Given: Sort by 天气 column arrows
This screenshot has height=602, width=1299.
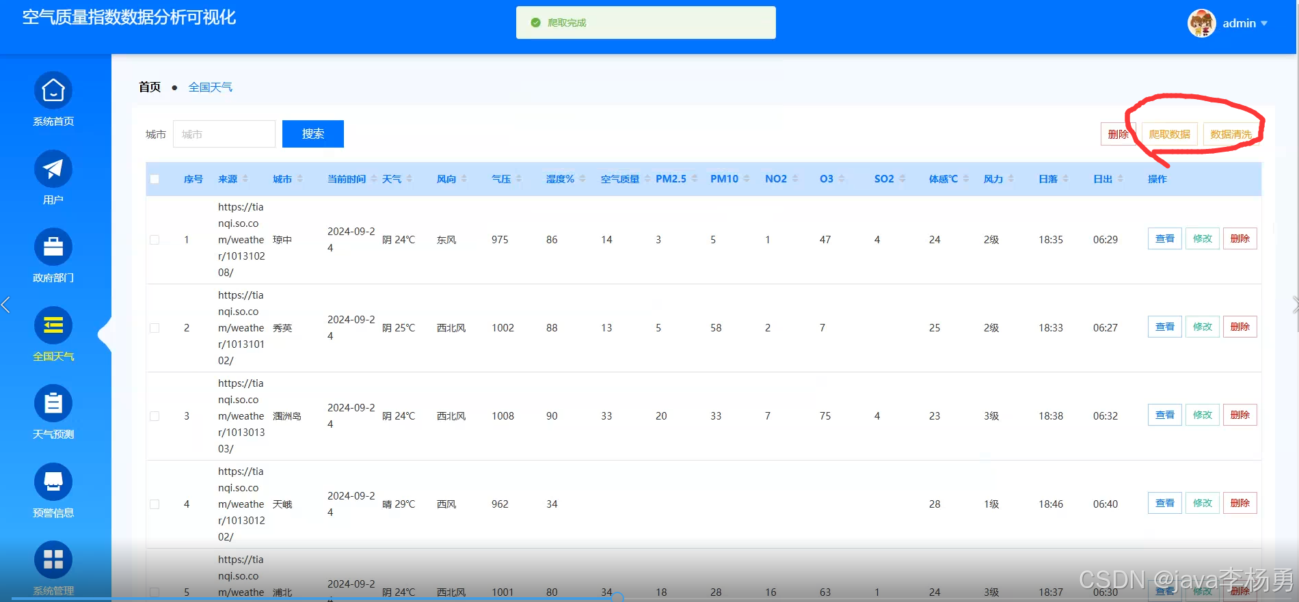Looking at the screenshot, I should tap(409, 179).
